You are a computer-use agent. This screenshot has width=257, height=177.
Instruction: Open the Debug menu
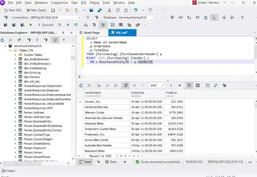pos(94,3)
